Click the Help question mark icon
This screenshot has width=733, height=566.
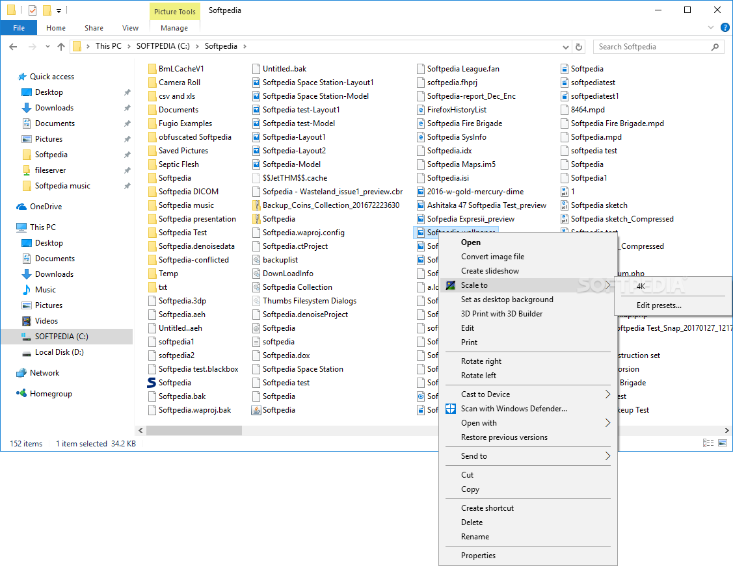[x=725, y=27]
